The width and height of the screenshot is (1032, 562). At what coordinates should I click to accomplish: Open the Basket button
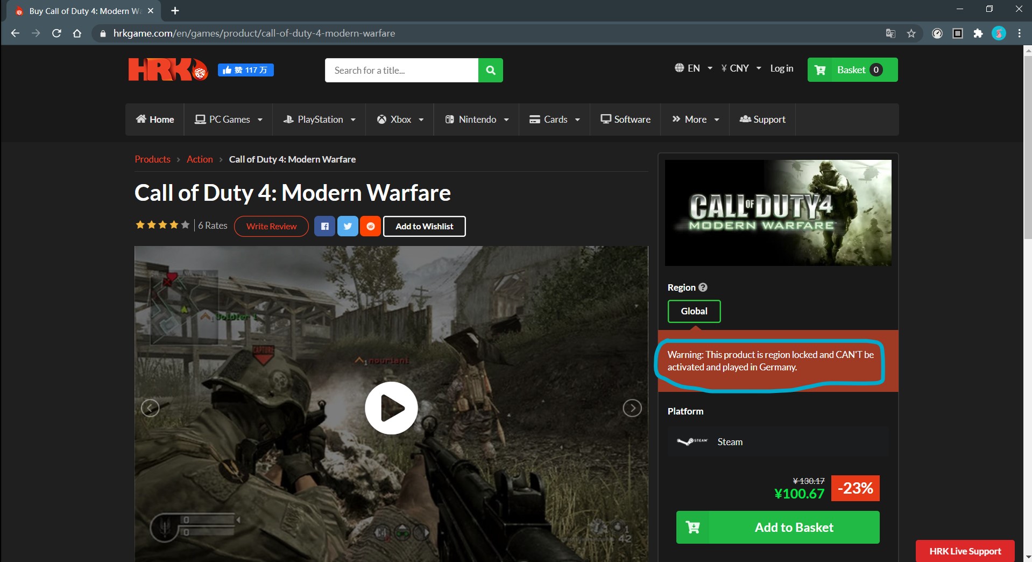[852, 70]
